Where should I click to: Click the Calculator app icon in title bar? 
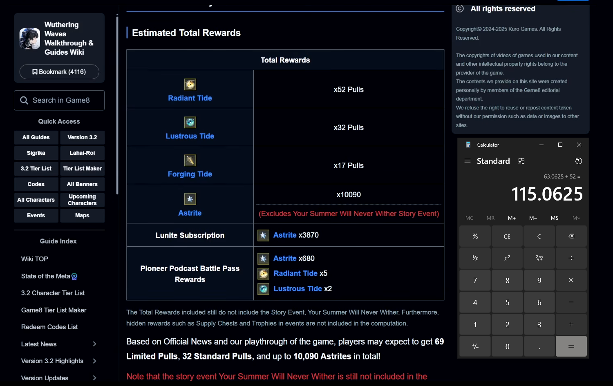pos(468,145)
